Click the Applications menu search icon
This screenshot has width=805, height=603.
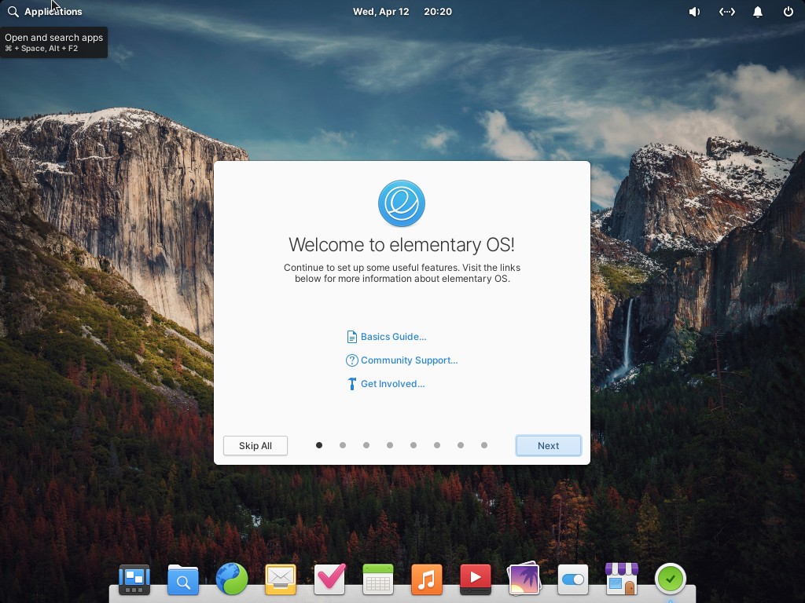[13, 11]
